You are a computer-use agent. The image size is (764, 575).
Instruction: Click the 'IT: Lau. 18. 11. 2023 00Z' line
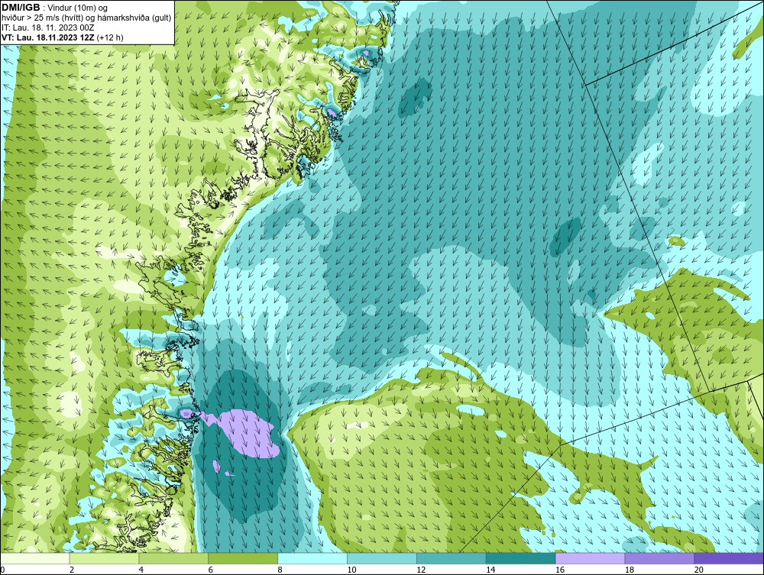47,27
